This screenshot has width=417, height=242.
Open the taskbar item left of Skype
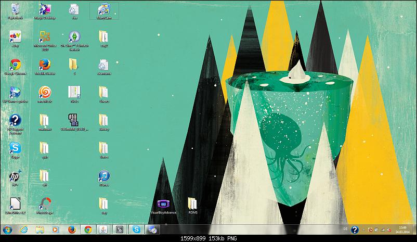120,230
